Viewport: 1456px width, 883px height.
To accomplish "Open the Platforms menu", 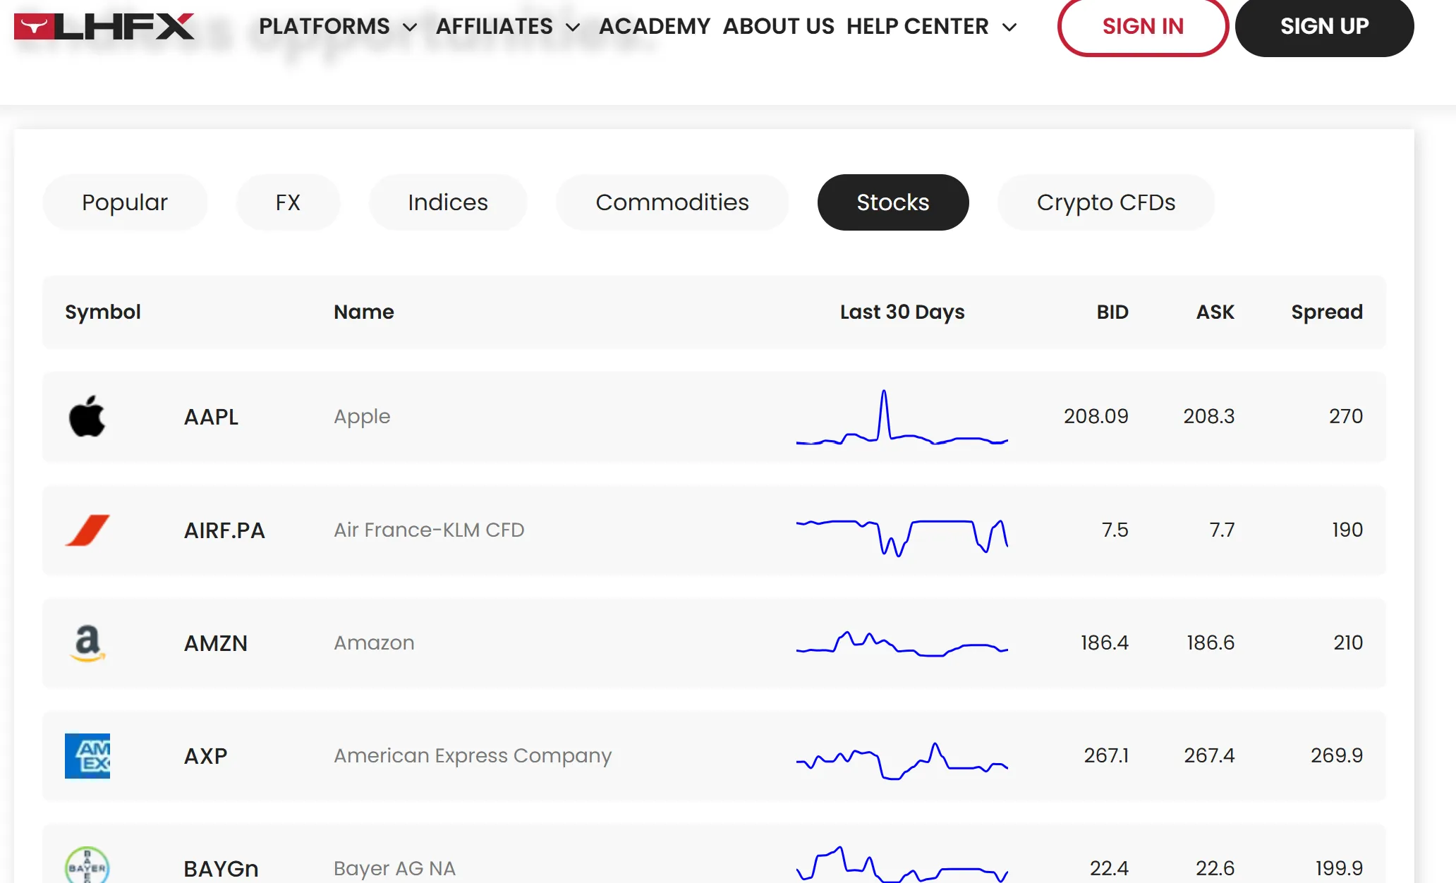I will (324, 26).
